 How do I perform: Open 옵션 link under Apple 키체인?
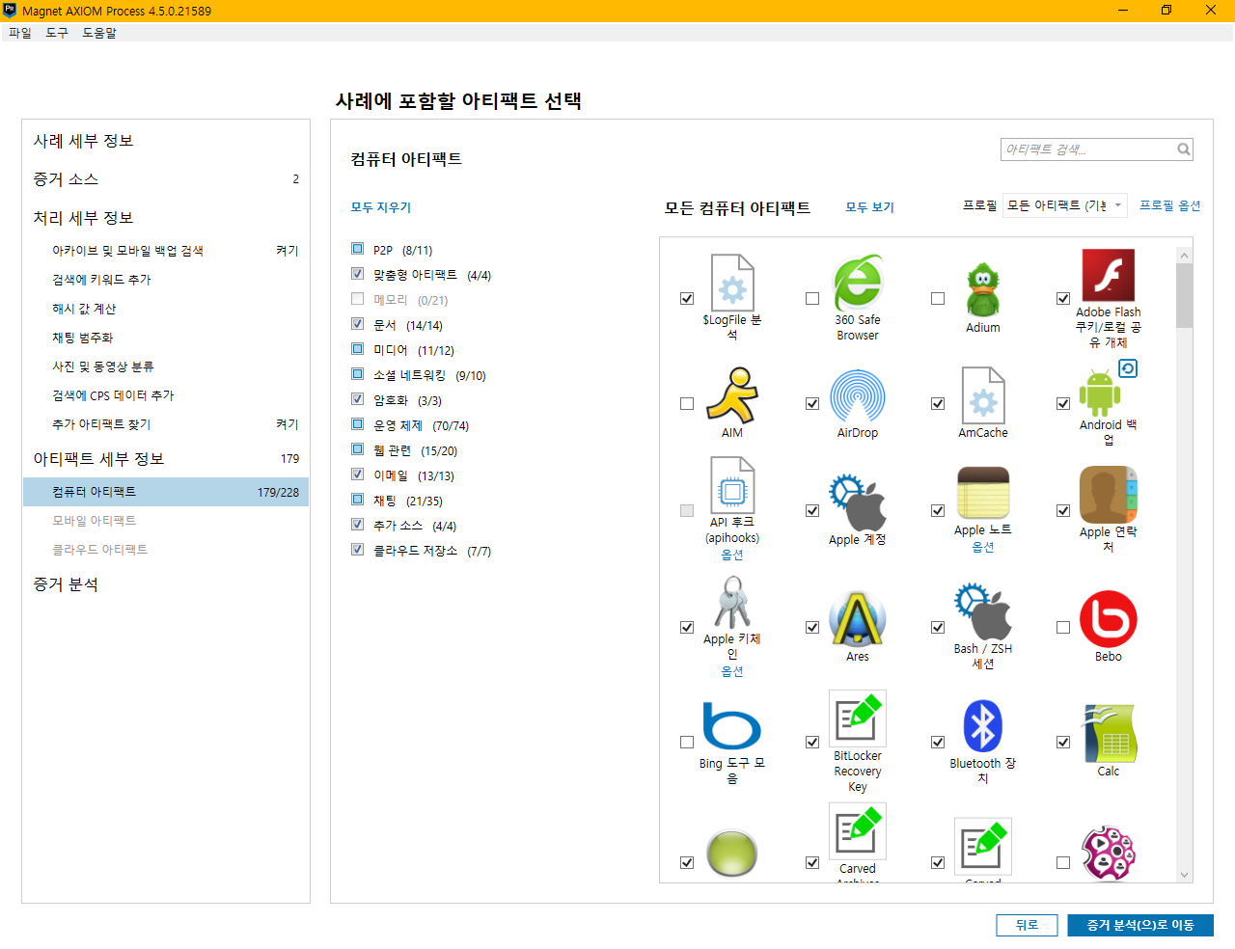click(732, 671)
